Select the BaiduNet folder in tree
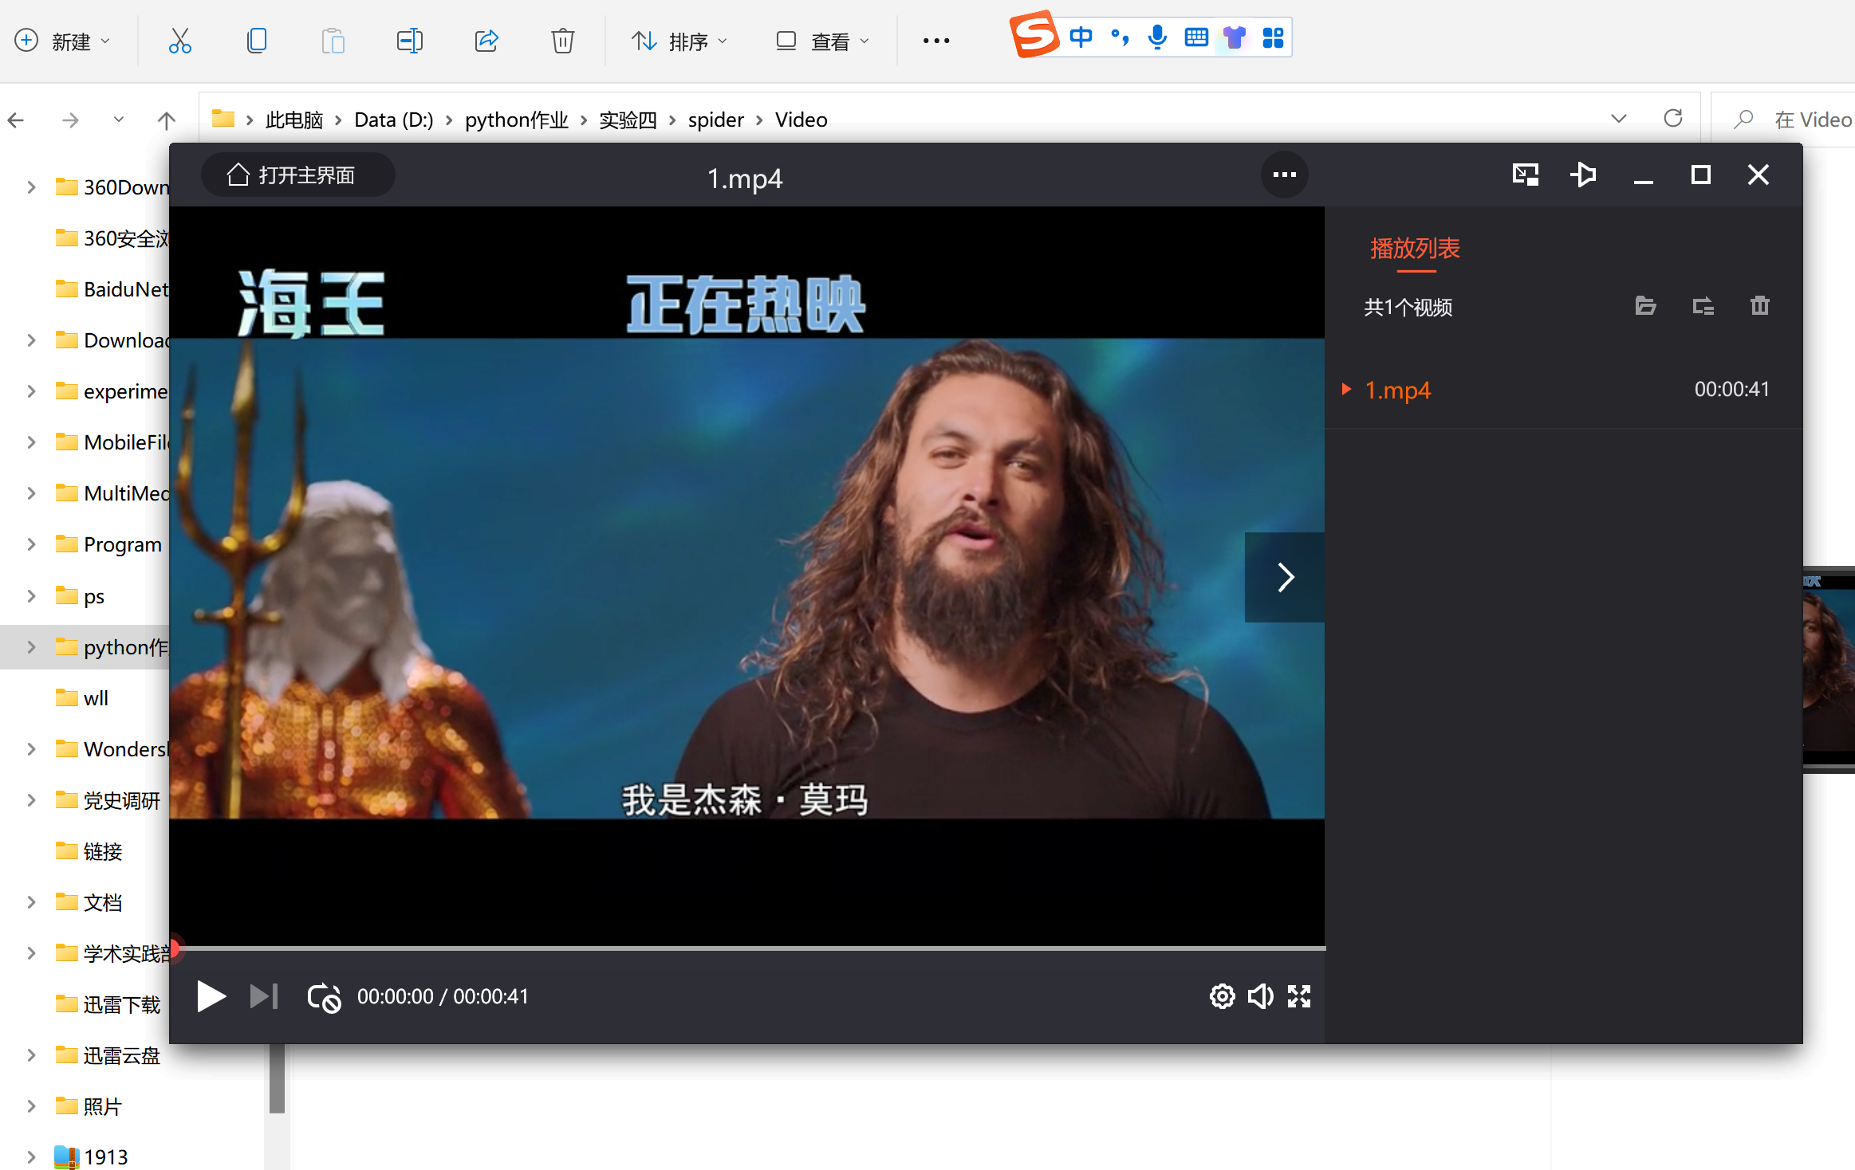 coord(112,289)
